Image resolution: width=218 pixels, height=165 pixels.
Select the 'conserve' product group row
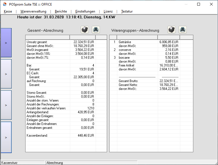pyautogui.click(x=151, y=50)
